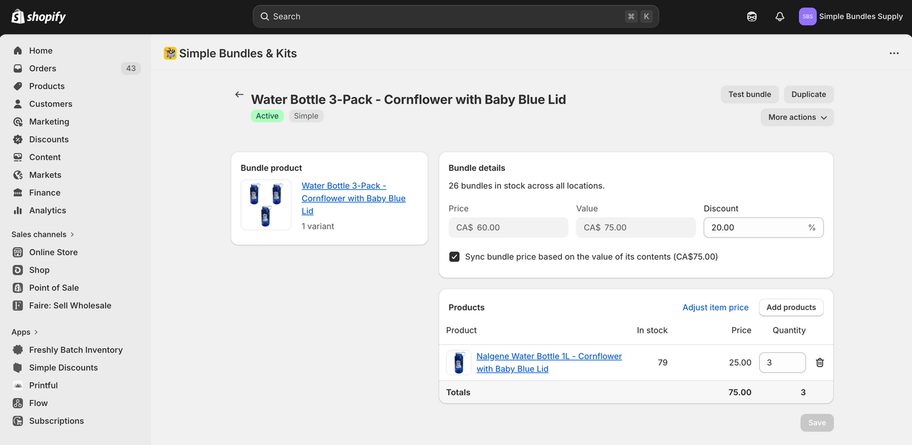
Task: Click the Save button
Action: tap(817, 423)
